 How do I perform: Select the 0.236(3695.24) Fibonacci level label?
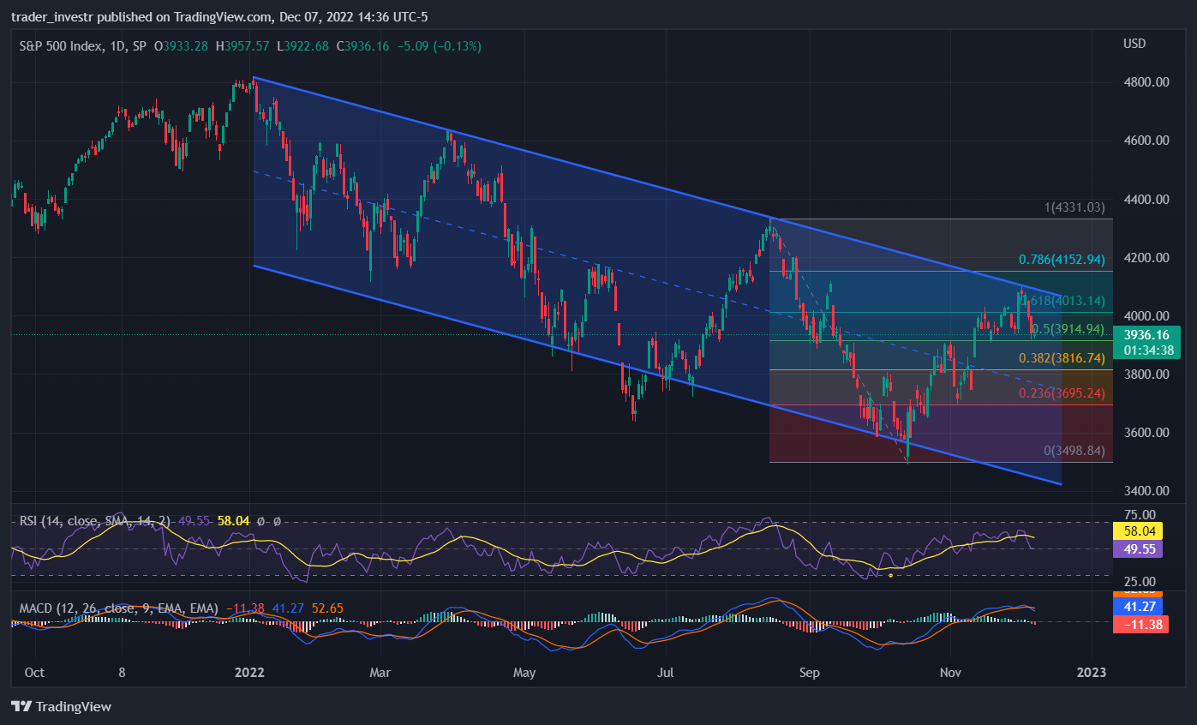[1062, 392]
